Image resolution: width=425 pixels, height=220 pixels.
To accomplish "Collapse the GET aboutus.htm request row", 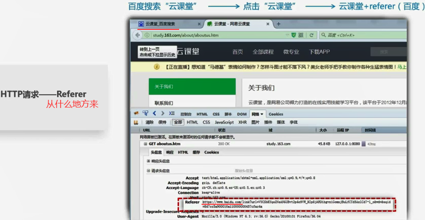I will (x=145, y=144).
